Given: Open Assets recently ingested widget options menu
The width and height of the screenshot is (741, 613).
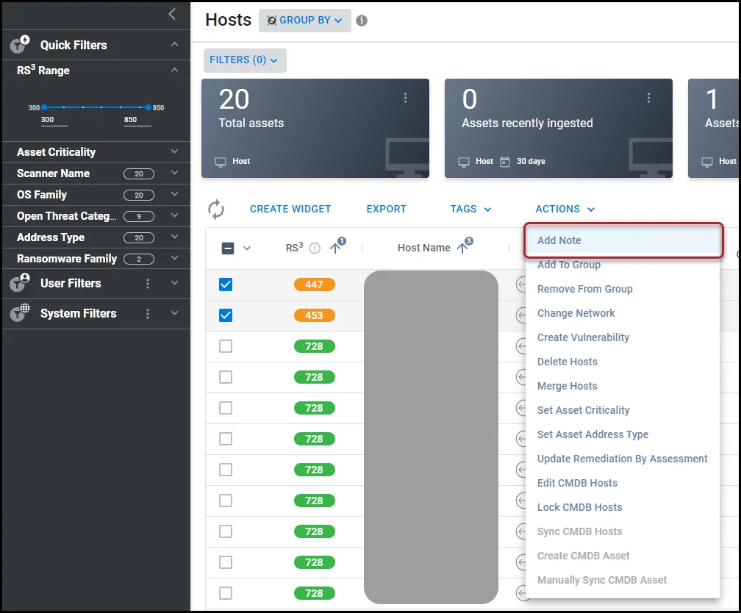Looking at the screenshot, I should coord(648,98).
